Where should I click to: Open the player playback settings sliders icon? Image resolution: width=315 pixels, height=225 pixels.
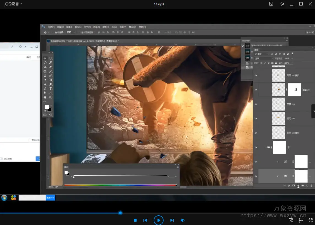(x=301, y=220)
